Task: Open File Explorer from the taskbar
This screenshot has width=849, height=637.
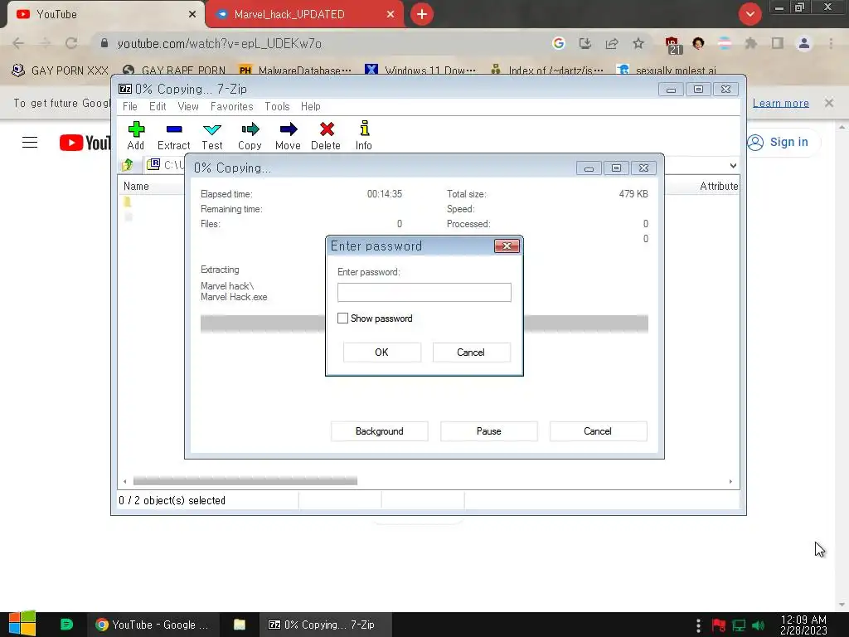Action: coord(240,625)
